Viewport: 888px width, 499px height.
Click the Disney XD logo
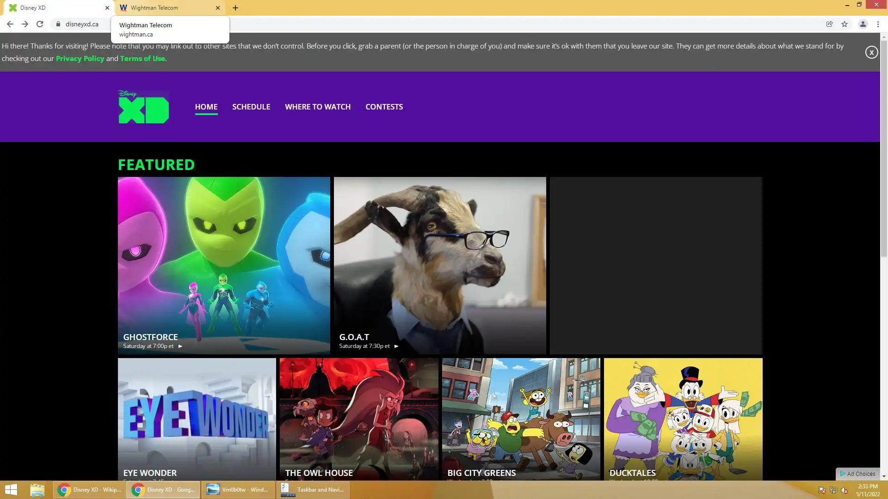pyautogui.click(x=143, y=107)
